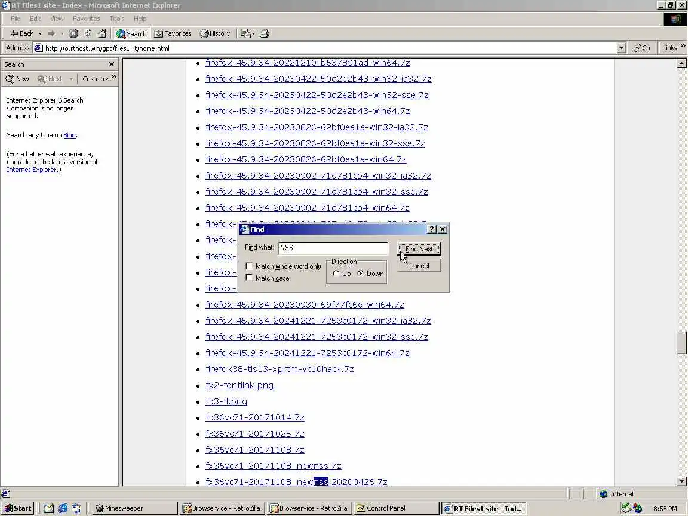The width and height of the screenshot is (688, 516).
Task: Click the page scrollbar down arrow
Action: point(681,481)
